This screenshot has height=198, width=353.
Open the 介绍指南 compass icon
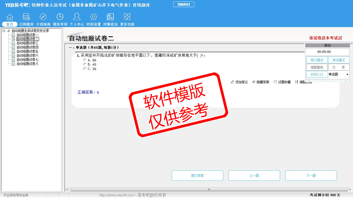tap(43, 17)
